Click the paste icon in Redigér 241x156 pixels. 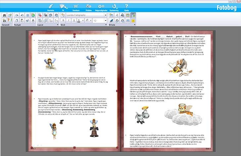pos(22,20)
